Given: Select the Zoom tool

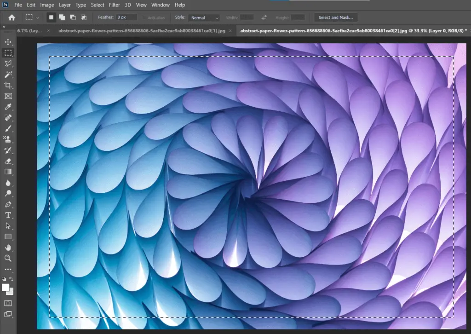Looking at the screenshot, I should coord(8,258).
